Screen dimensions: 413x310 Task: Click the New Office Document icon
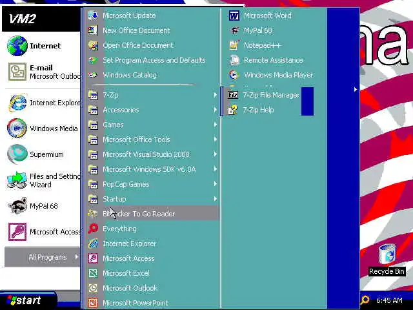click(93, 30)
